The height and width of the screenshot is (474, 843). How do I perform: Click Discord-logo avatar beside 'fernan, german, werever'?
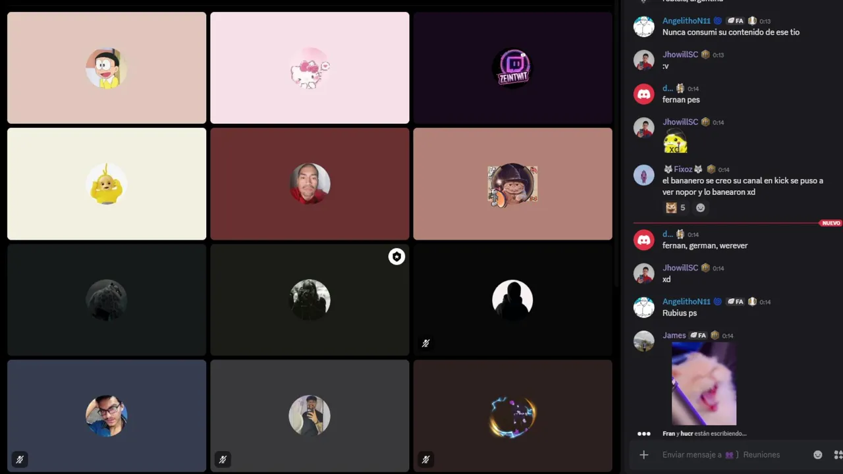tap(643, 240)
